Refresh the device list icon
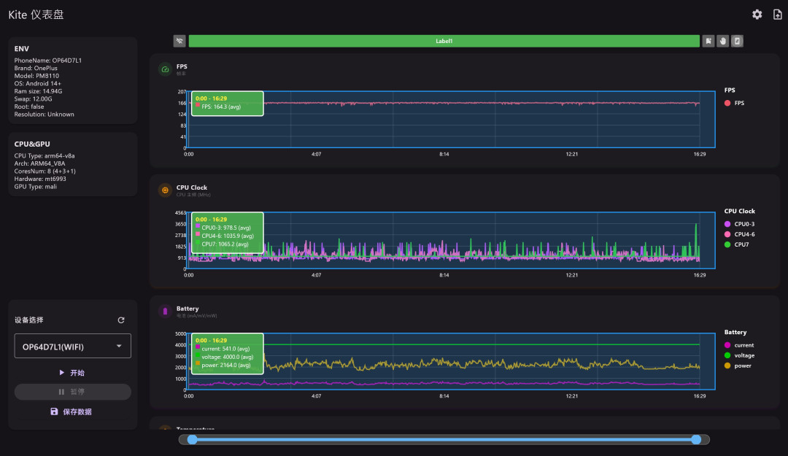This screenshot has height=456, width=788. point(121,320)
